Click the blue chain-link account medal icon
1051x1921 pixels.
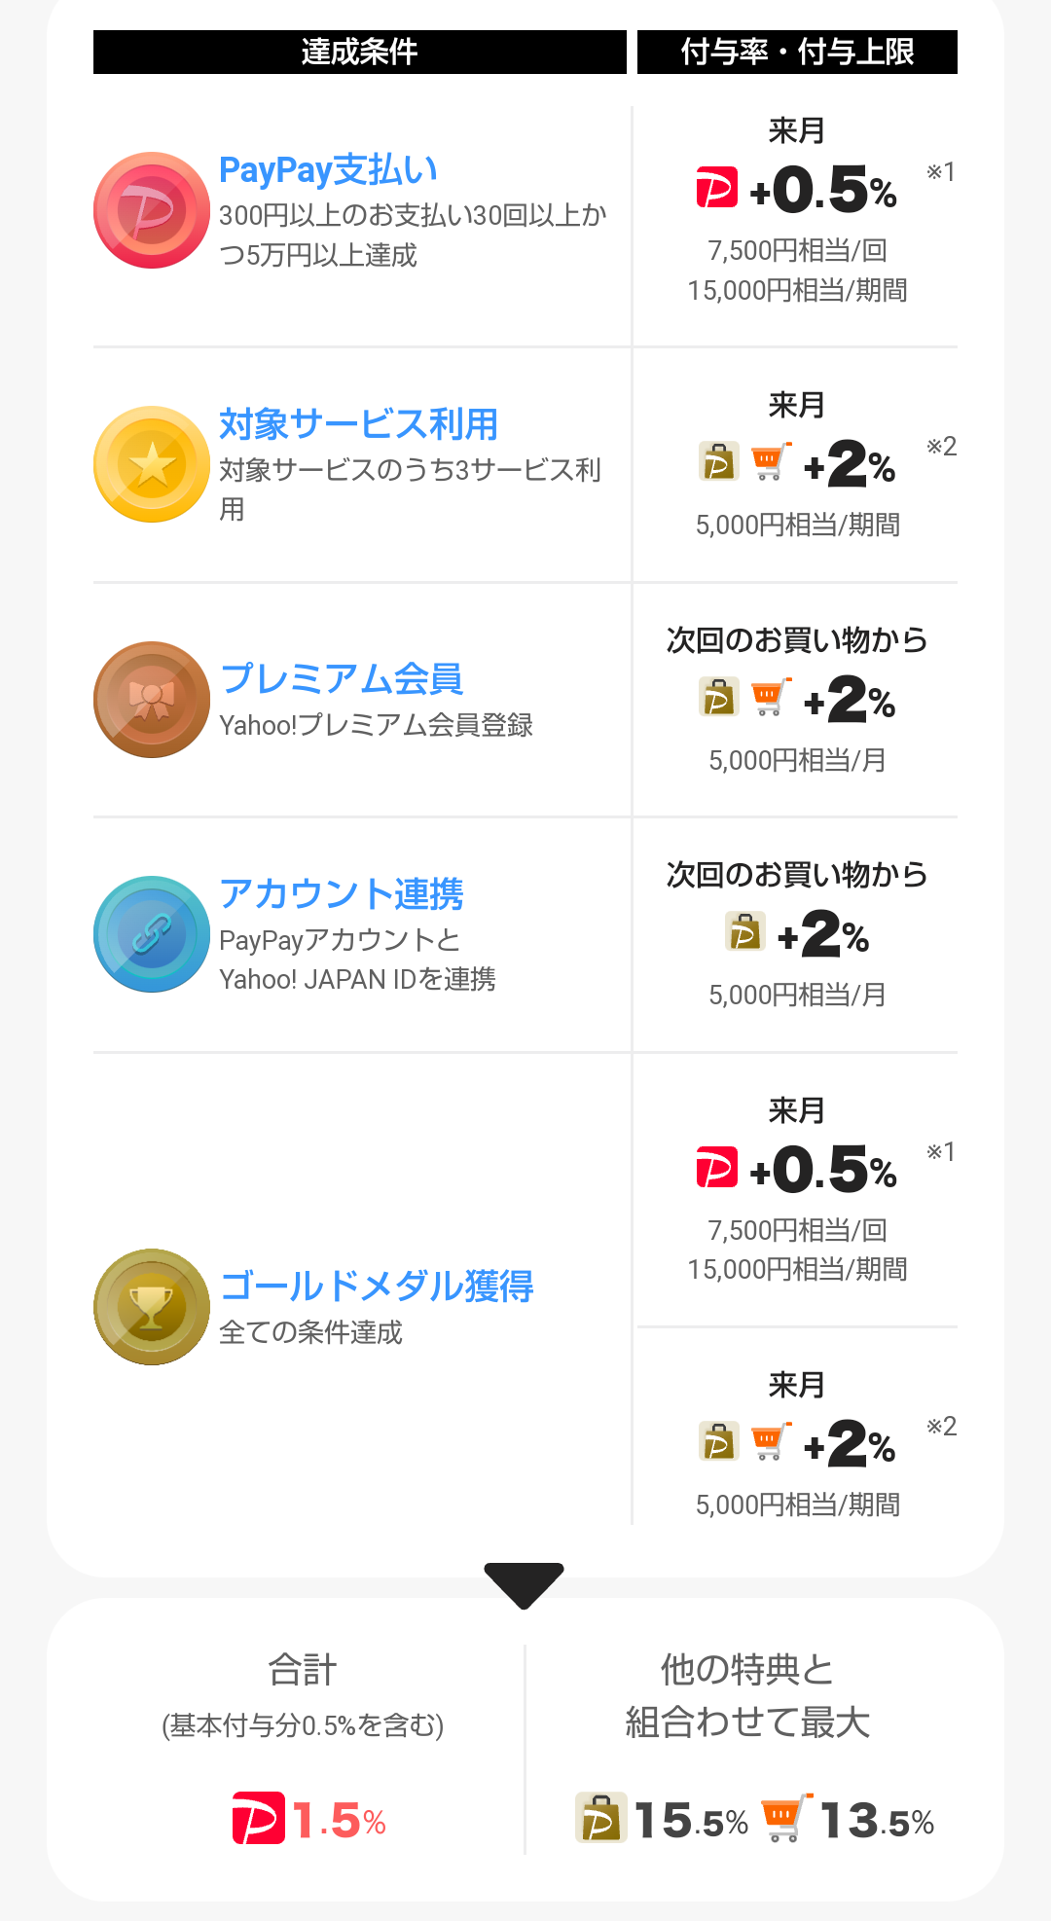(151, 934)
